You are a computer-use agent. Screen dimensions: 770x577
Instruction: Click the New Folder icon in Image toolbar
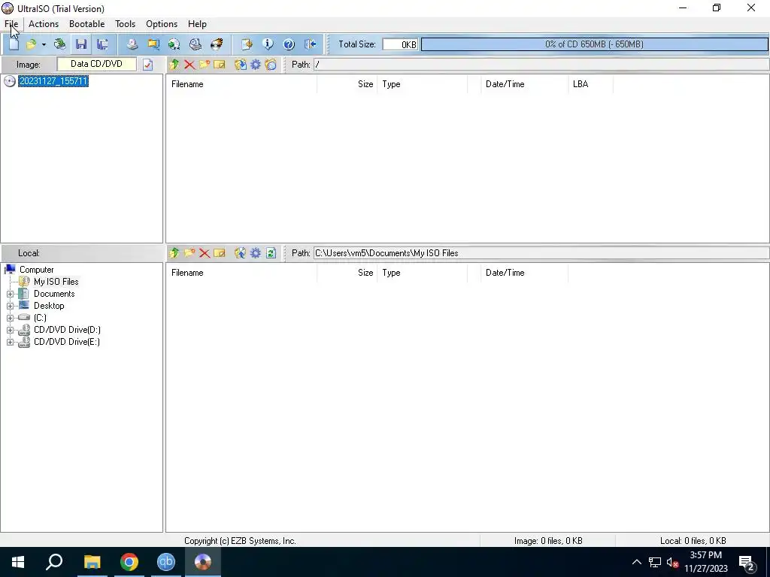click(x=205, y=65)
